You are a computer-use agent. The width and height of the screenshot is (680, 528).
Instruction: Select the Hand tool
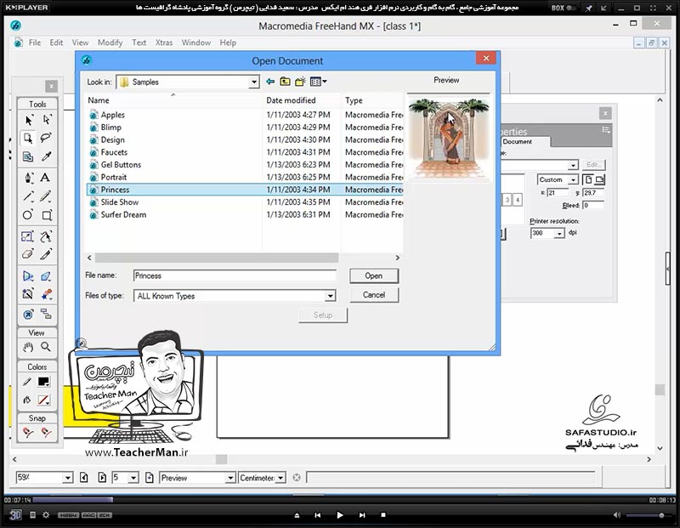click(28, 347)
